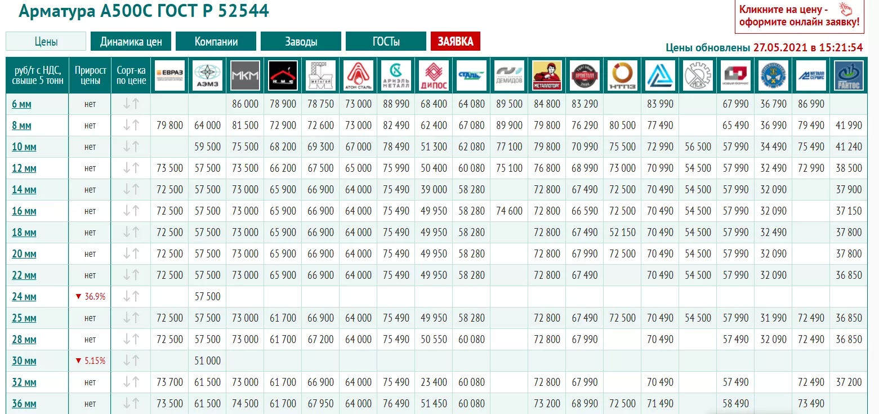Open the ДИПОС supplier logo
The height and width of the screenshot is (414, 879).
(434, 75)
